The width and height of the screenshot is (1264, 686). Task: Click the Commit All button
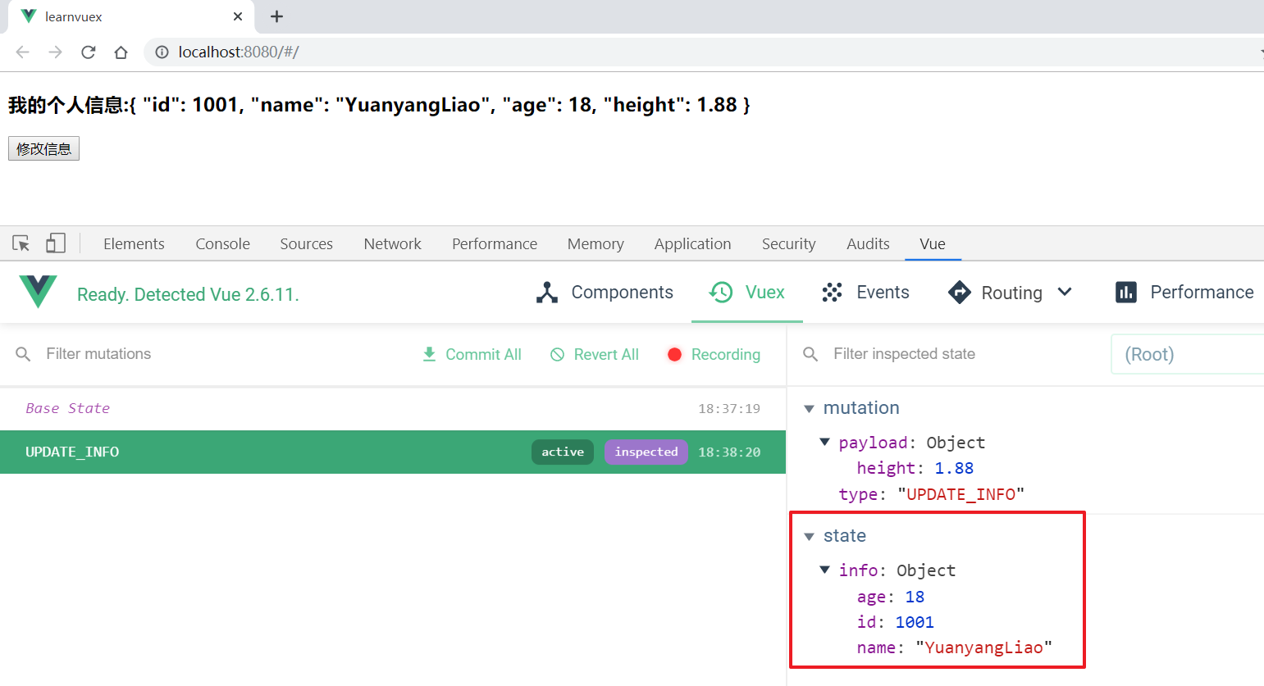pyautogui.click(x=472, y=354)
